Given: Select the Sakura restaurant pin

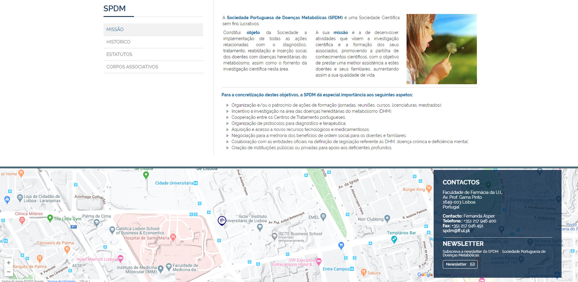Looking at the screenshot, I should (x=364, y=272).
